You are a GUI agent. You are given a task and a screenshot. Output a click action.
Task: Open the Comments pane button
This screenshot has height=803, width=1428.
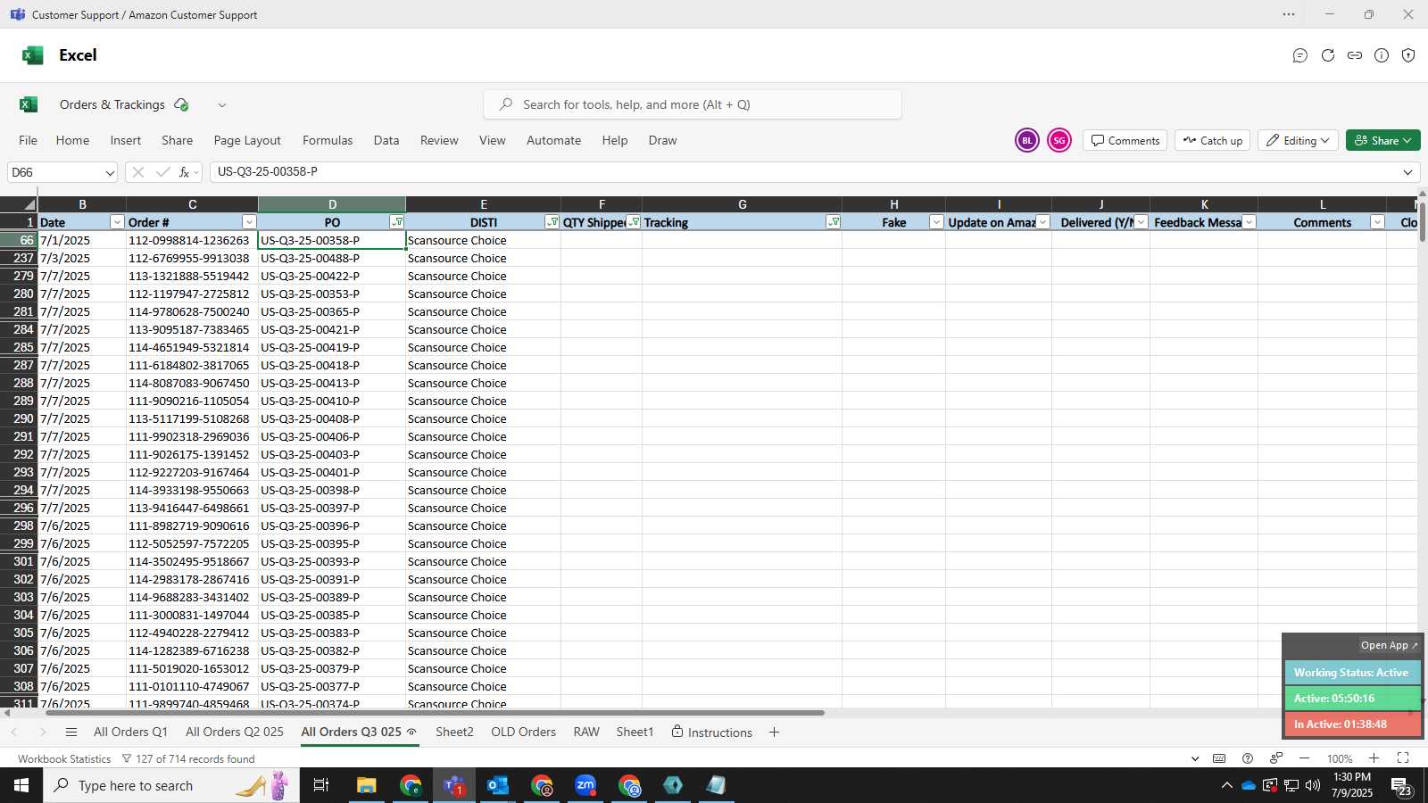click(x=1125, y=141)
